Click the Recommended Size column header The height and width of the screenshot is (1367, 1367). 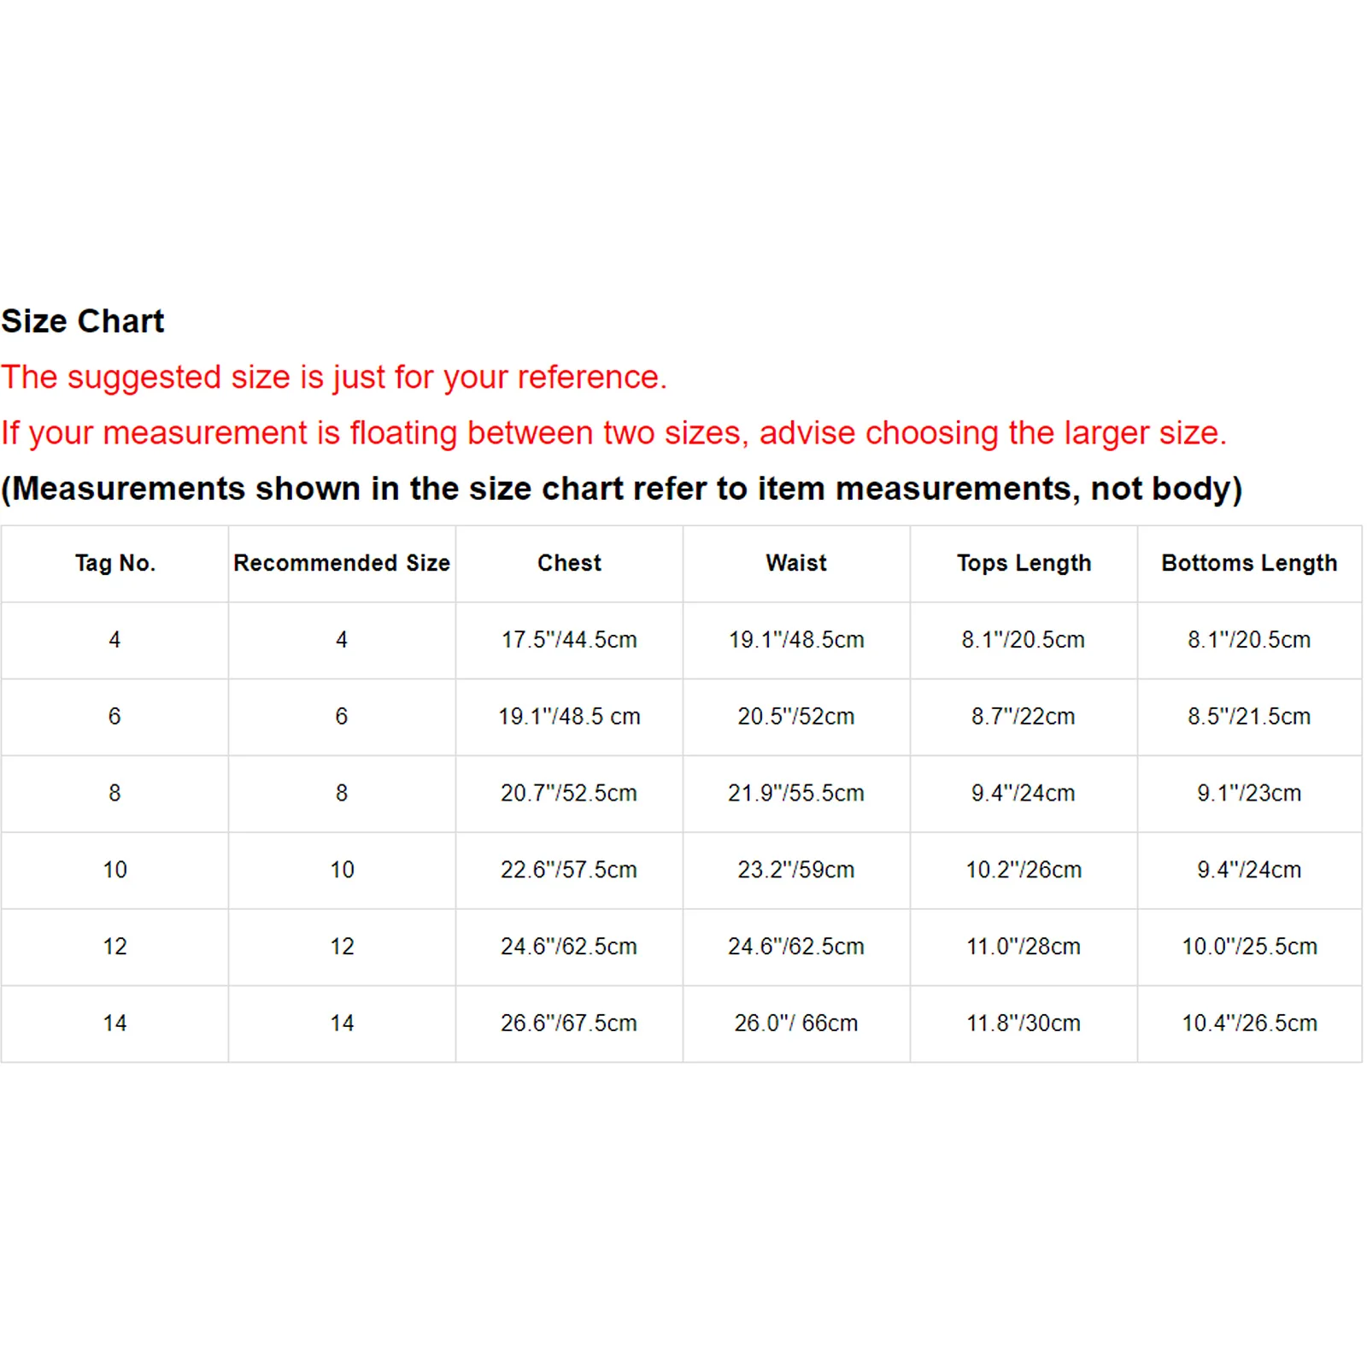tap(342, 563)
